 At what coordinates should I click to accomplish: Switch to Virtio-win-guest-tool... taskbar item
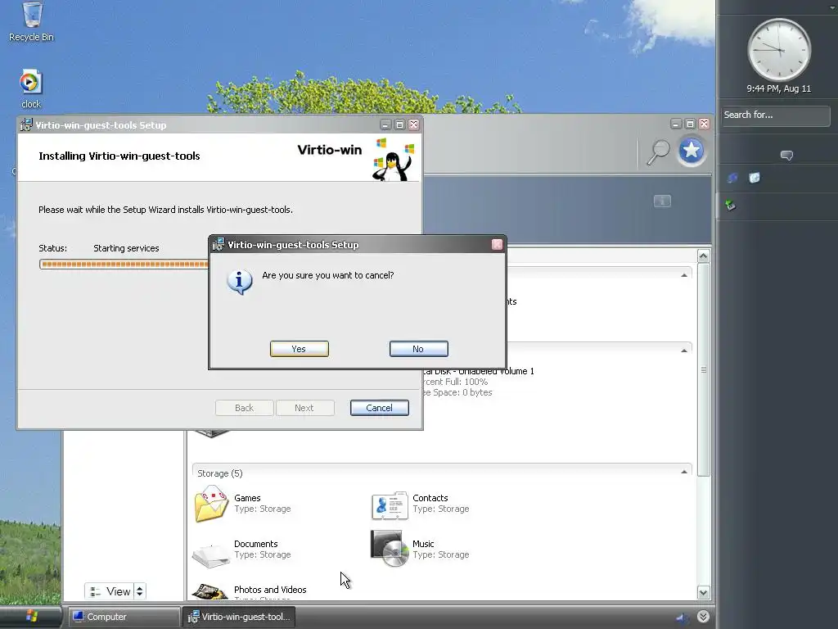coord(239,617)
